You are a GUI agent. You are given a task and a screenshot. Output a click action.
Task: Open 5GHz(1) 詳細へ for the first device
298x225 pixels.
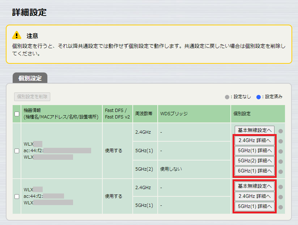pyautogui.click(x=255, y=151)
